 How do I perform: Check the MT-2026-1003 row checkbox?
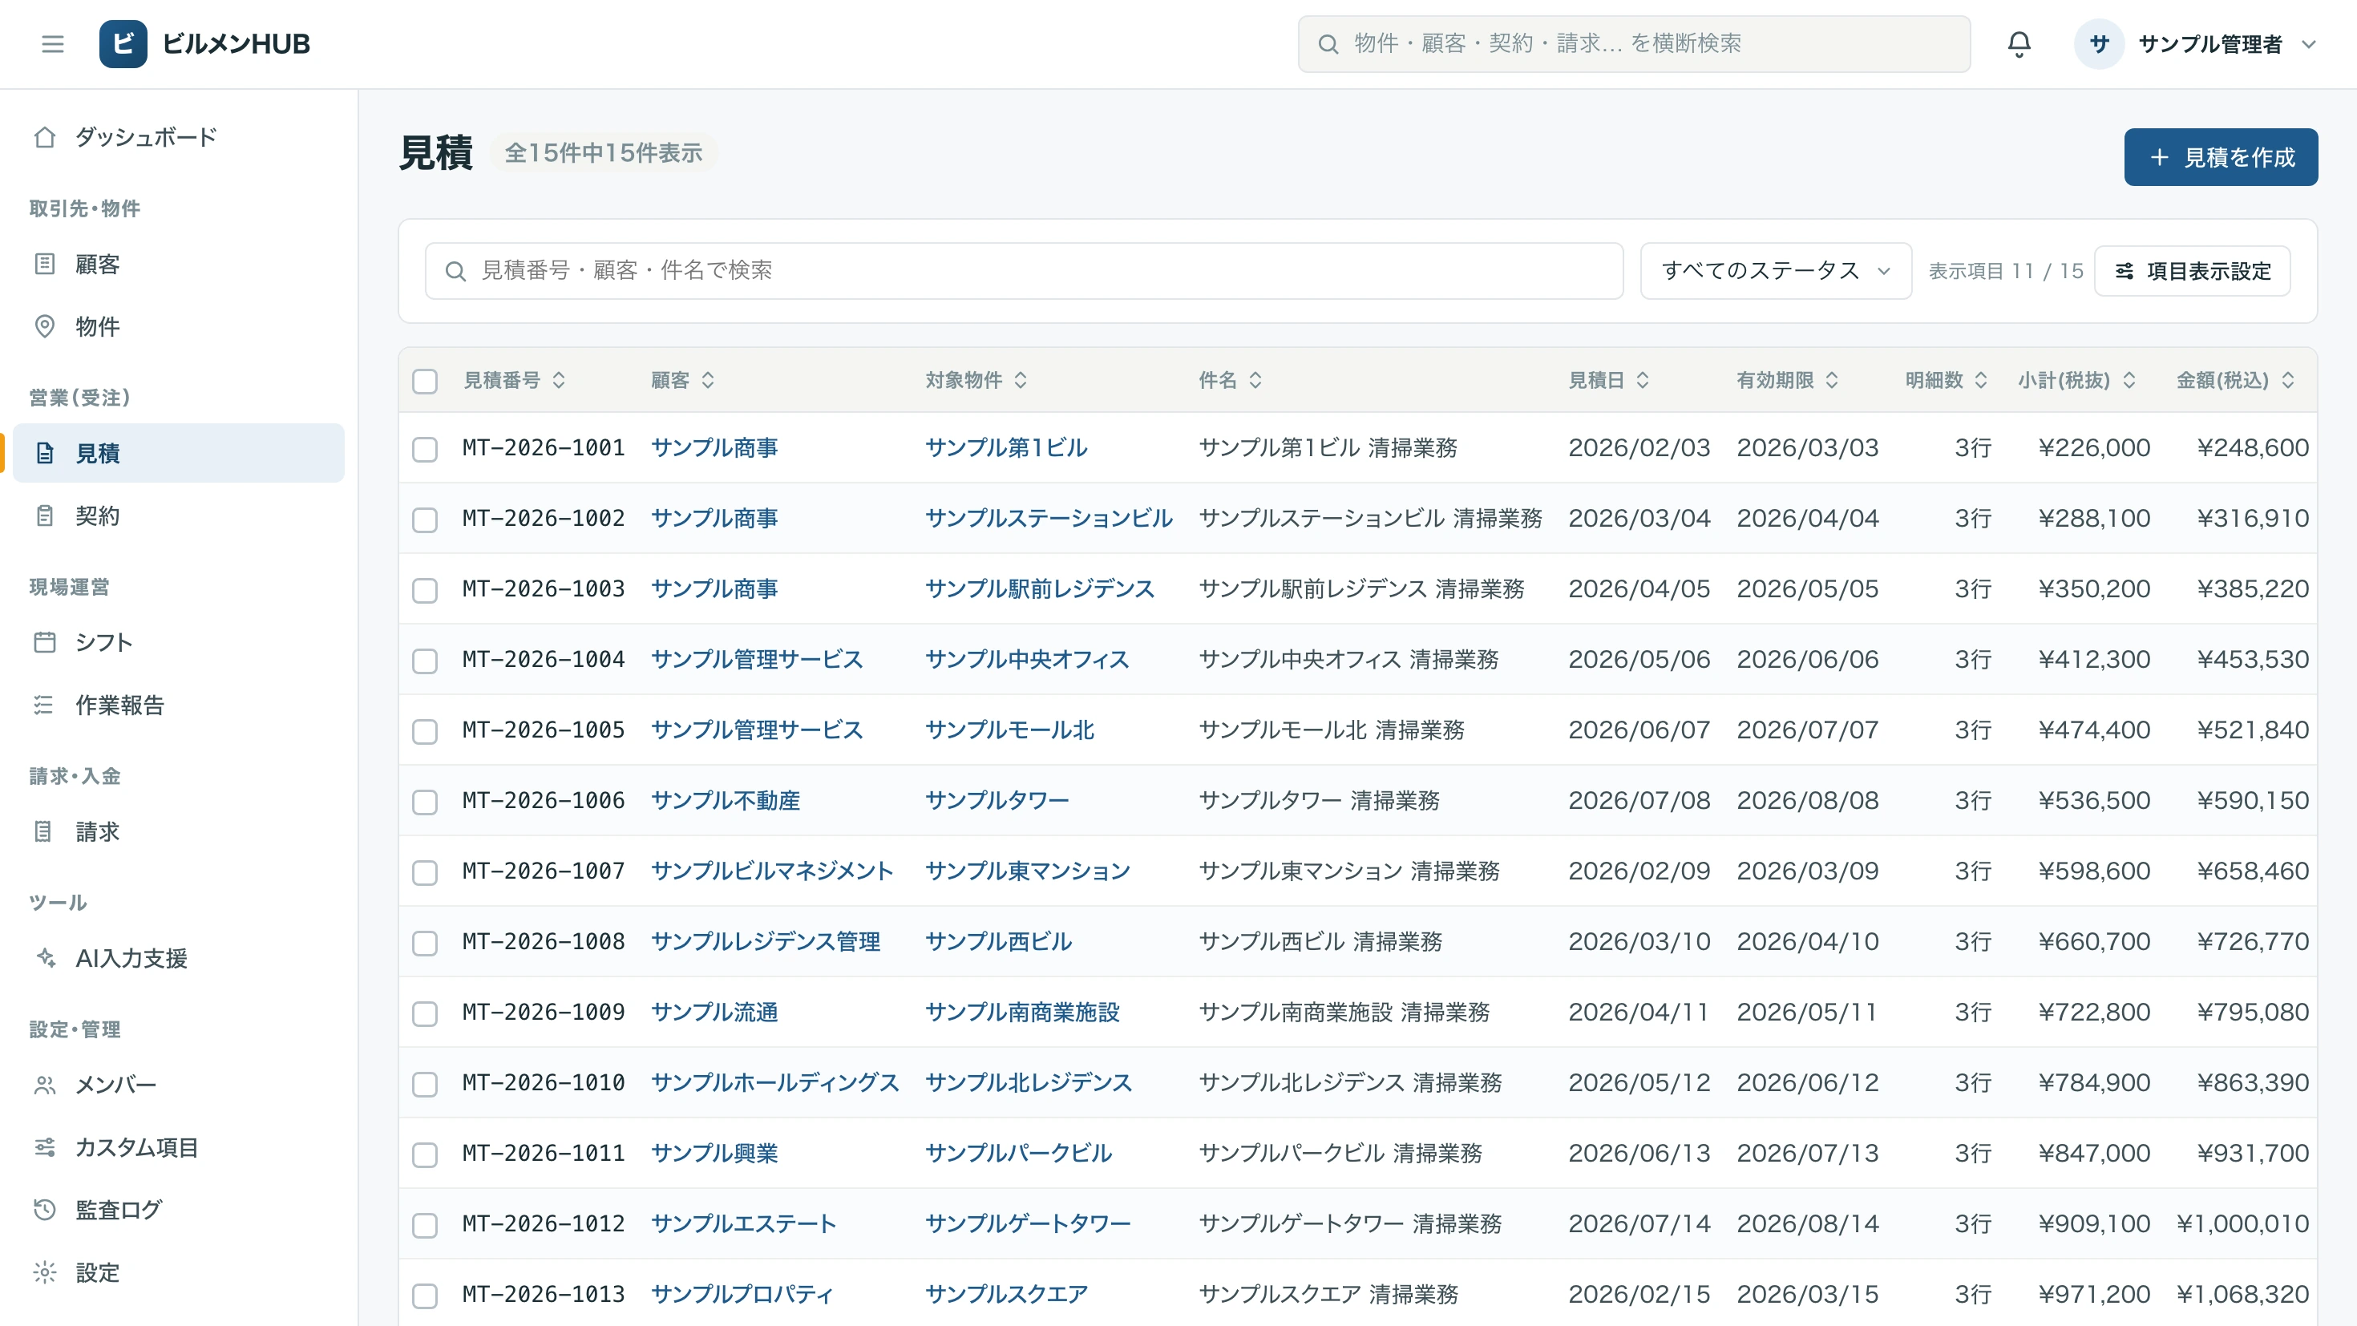click(x=425, y=590)
